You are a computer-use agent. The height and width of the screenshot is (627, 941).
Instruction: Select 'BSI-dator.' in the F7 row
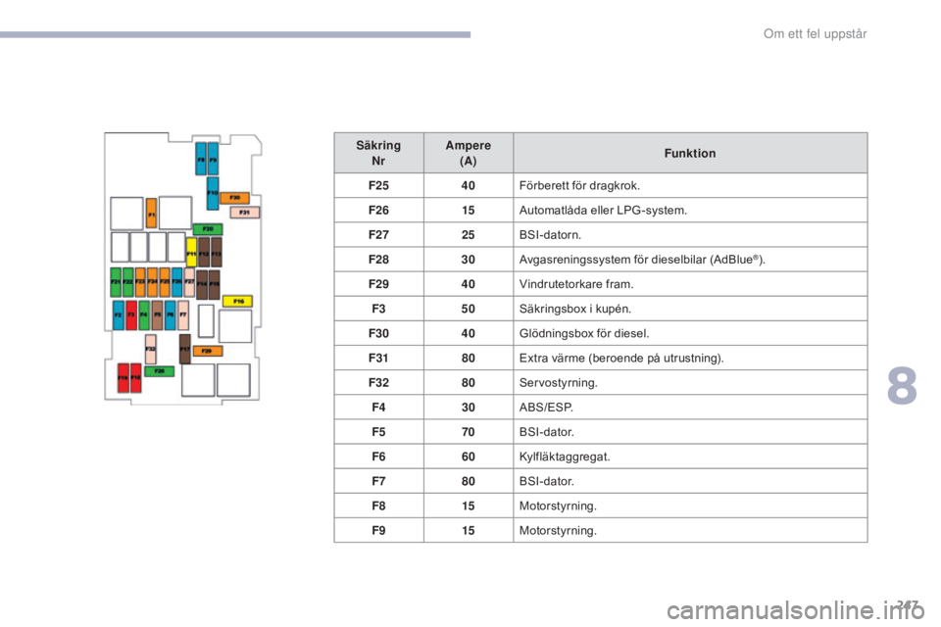547,481
